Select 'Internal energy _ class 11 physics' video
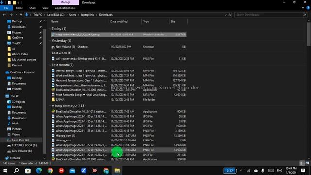311x175 pixels. tap(119, 71)
